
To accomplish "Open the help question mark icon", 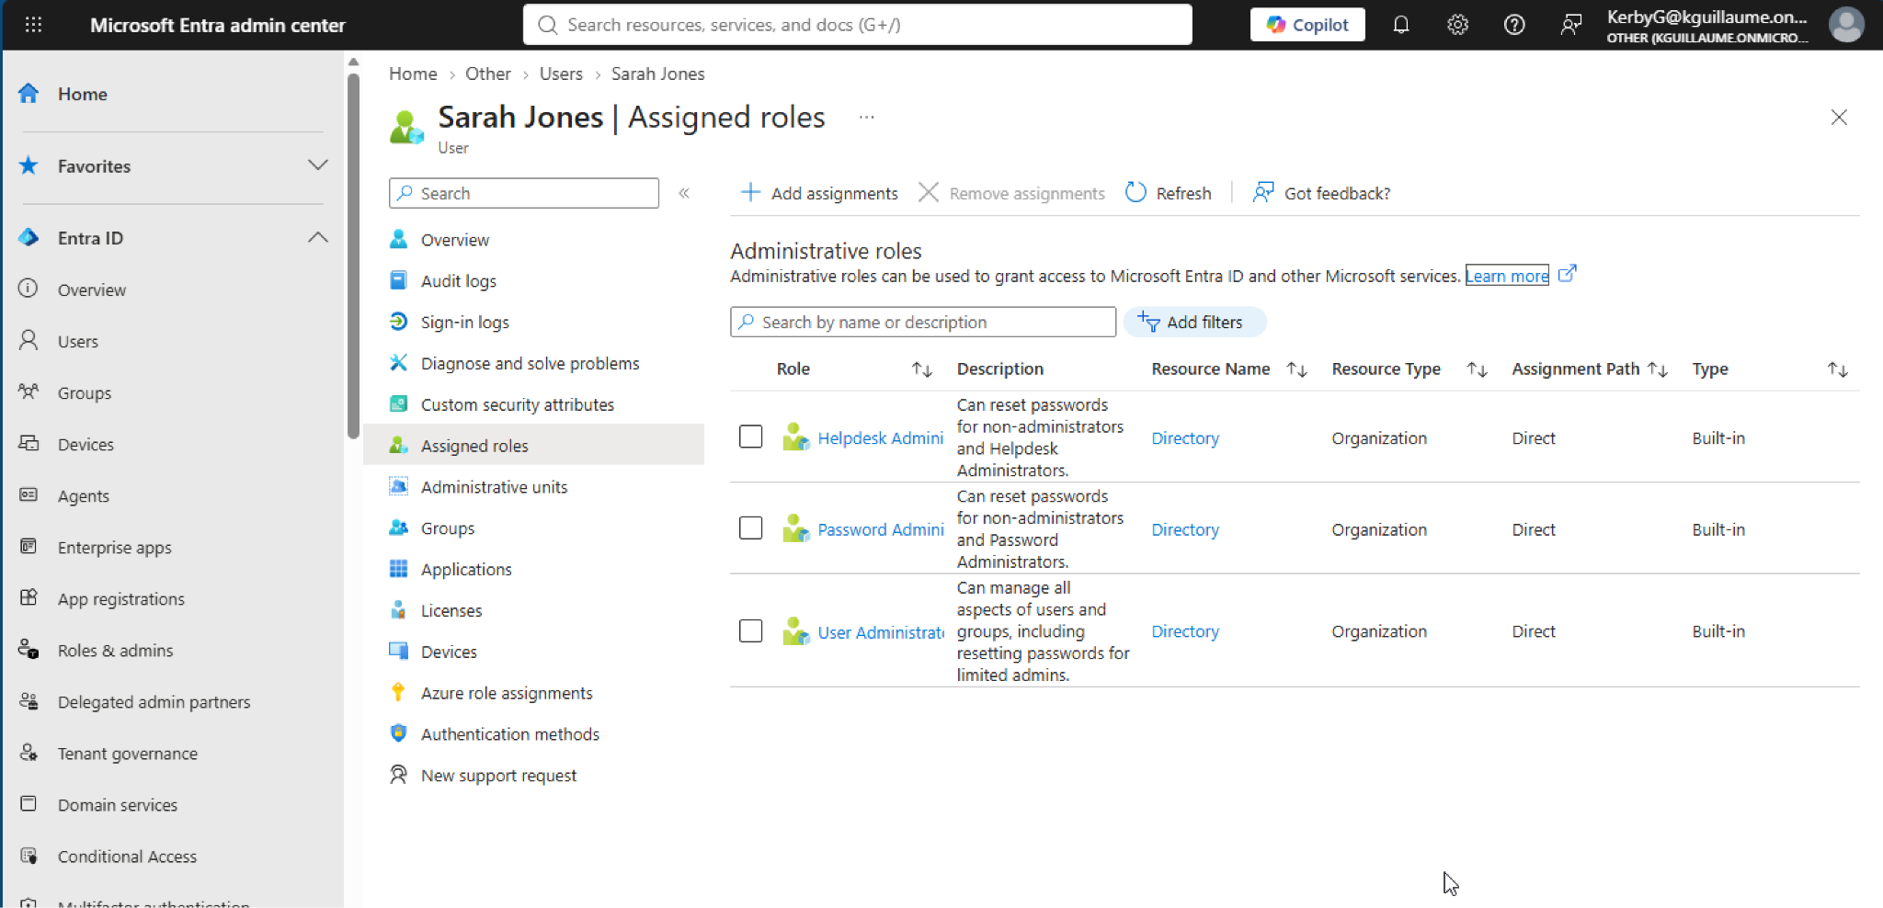I will 1513,25.
